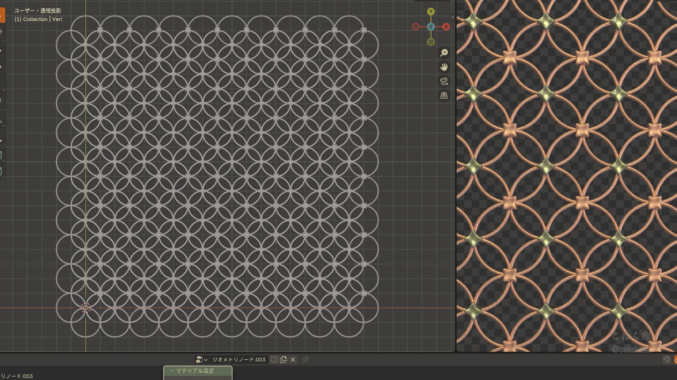Toggle the node editor pin icon
Image resolution: width=677 pixels, height=380 pixels.
click(305, 360)
